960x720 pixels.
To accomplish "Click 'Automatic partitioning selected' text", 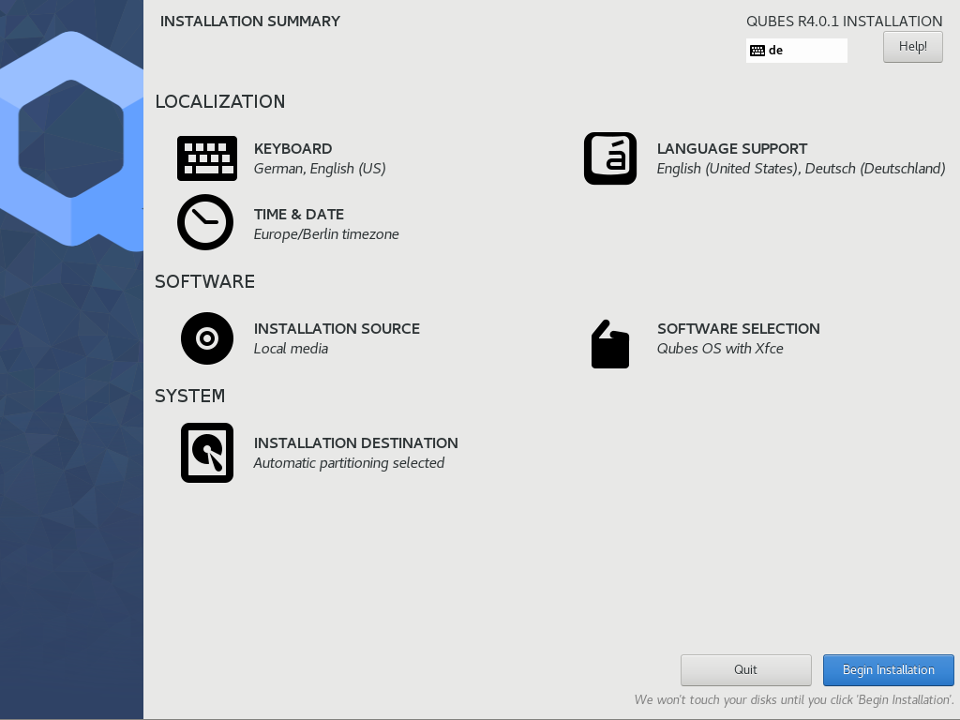I will pos(349,463).
